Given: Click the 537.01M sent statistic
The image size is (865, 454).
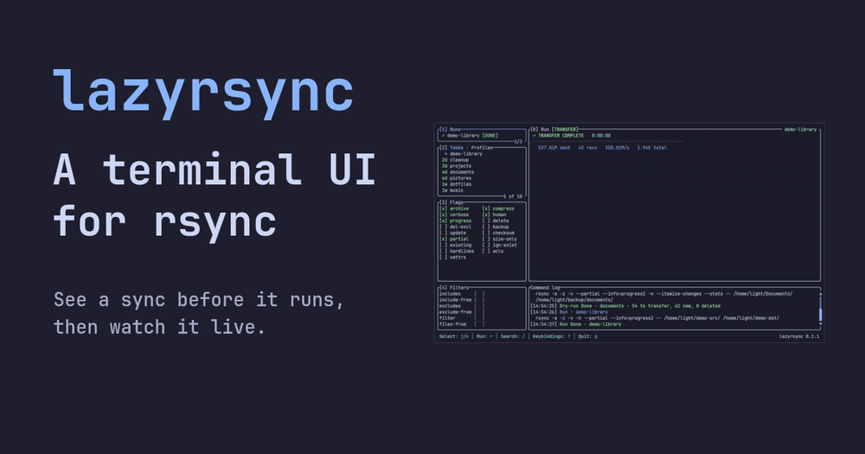Looking at the screenshot, I should tap(554, 148).
